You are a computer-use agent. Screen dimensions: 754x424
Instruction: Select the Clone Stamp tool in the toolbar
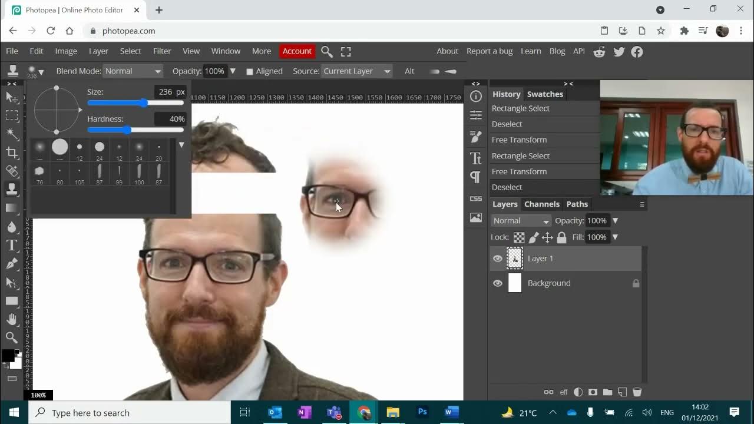click(12, 189)
